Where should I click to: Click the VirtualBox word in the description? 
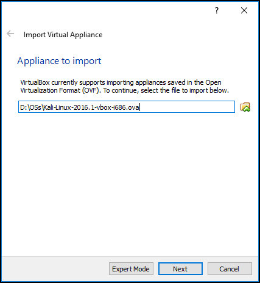pos(35,82)
